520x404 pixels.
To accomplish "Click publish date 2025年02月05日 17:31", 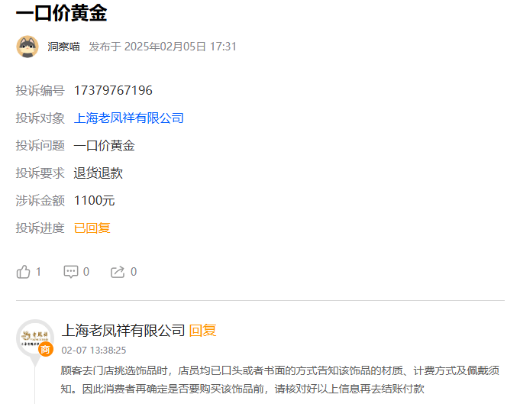I will click(x=180, y=47).
